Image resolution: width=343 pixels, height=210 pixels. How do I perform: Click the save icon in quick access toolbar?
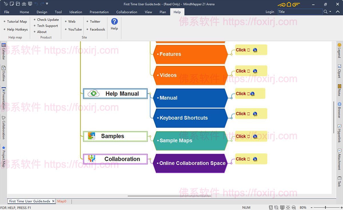pyautogui.click(x=24, y=4)
